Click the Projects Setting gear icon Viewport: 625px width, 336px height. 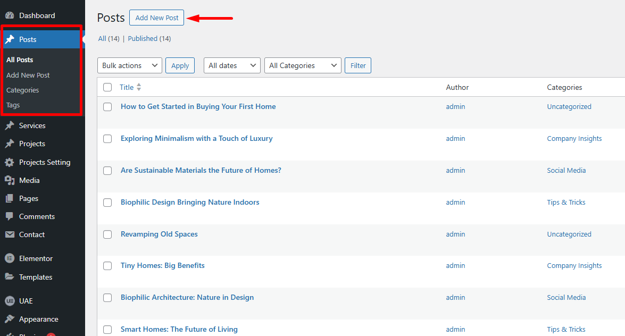pos(10,163)
